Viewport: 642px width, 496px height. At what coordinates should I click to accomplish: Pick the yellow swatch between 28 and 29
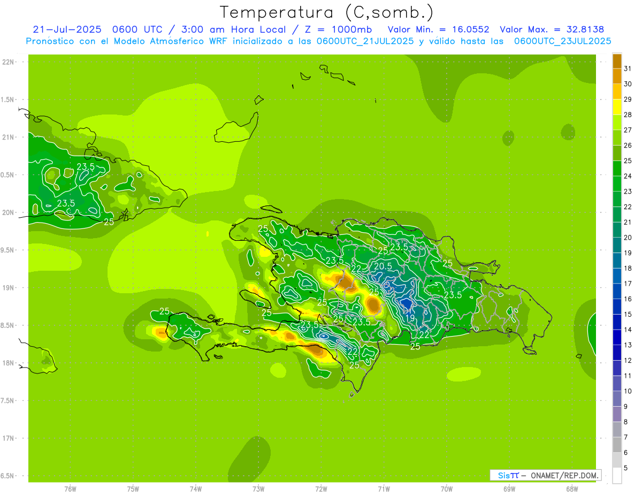617,107
